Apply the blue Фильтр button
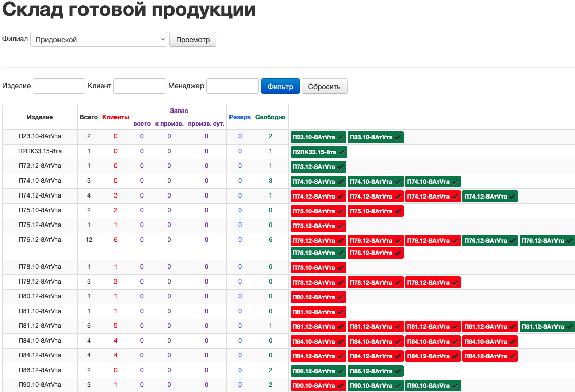Screen dimensions: 575x392 [280, 86]
